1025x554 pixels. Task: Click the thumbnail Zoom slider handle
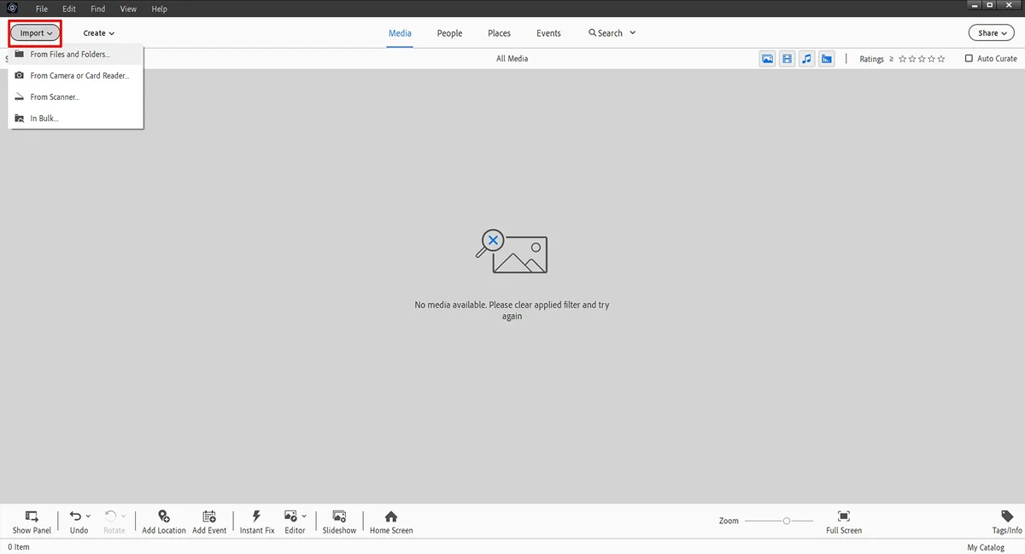787,521
